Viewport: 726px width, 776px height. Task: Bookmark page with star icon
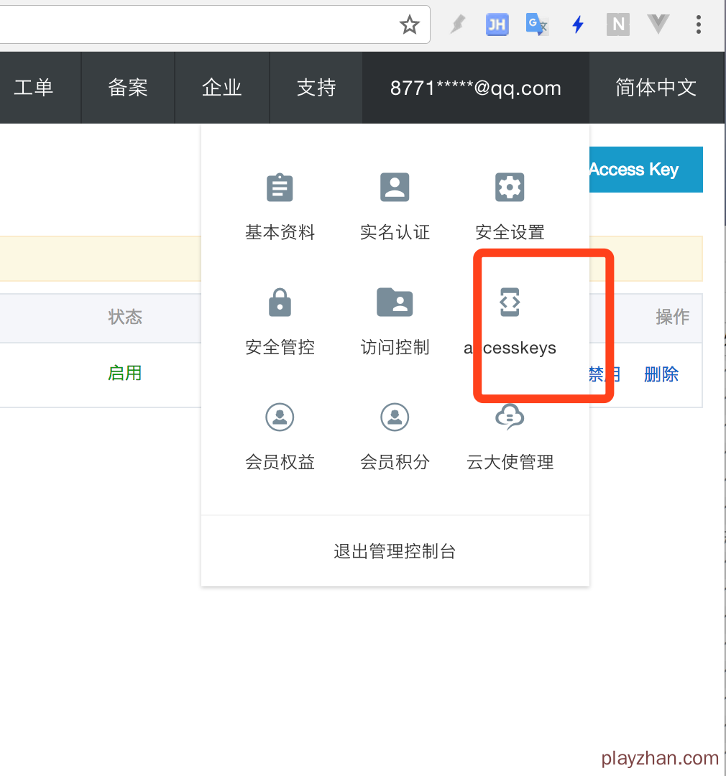coord(410,25)
